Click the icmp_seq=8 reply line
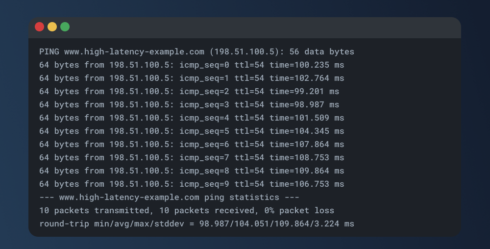This screenshot has height=249, width=490. [x=192, y=171]
